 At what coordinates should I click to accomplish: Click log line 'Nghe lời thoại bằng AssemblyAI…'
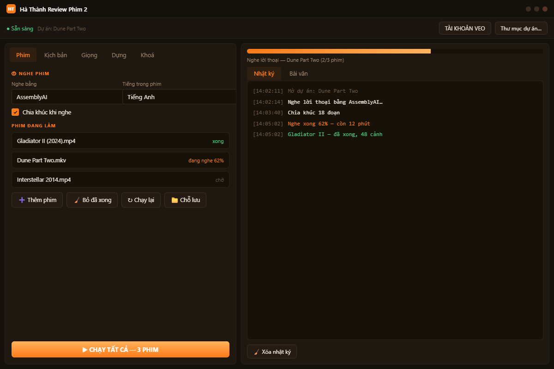pos(335,102)
